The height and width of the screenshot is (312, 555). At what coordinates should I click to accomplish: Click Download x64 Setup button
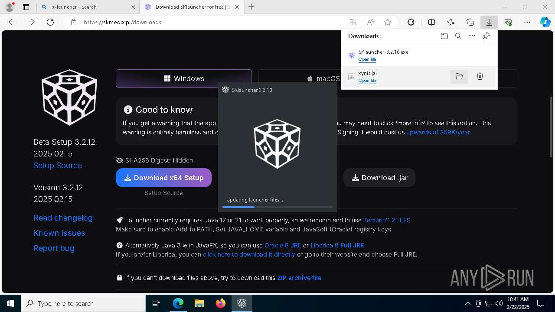pos(163,178)
